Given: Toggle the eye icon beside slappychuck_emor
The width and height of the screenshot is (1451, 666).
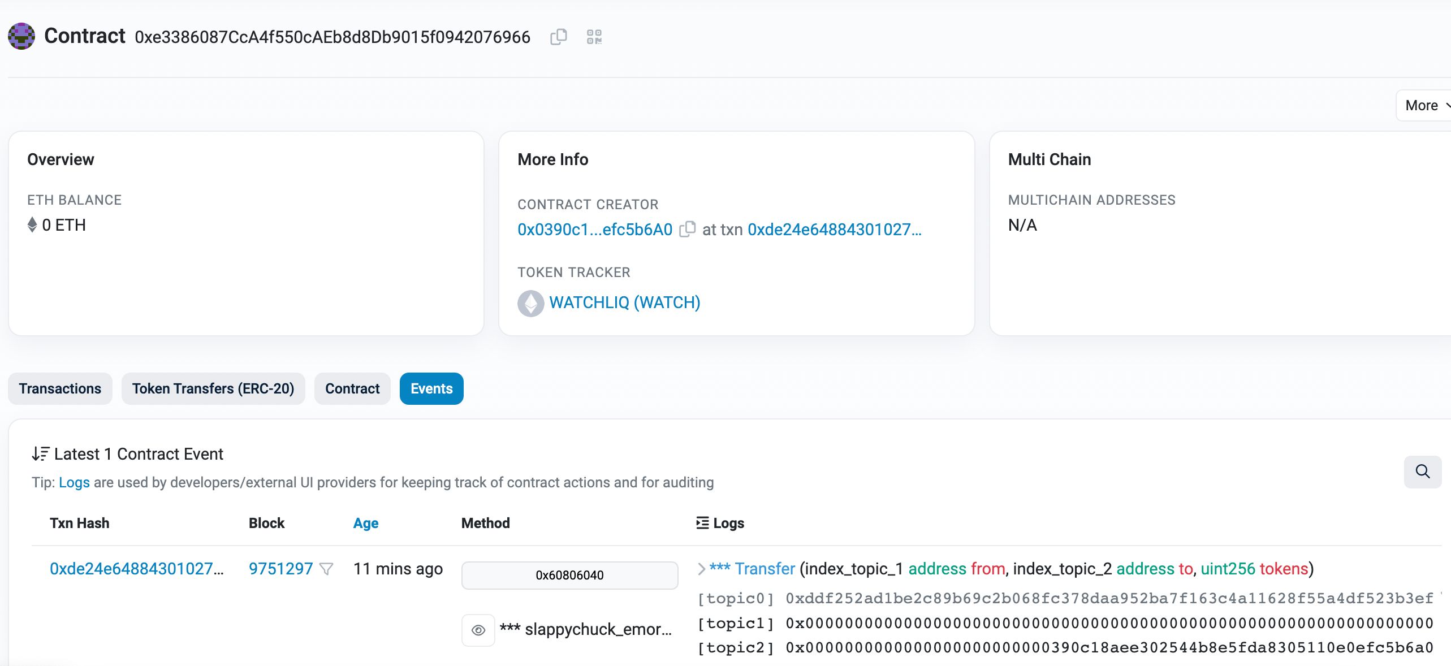Looking at the screenshot, I should pos(478,630).
